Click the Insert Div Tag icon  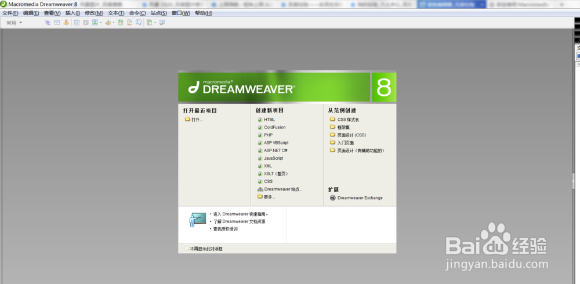(86, 23)
